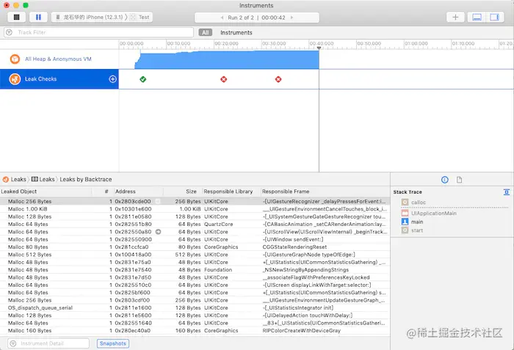Go to previous run arrow
The height and width of the screenshot is (350, 514).
(x=222, y=18)
